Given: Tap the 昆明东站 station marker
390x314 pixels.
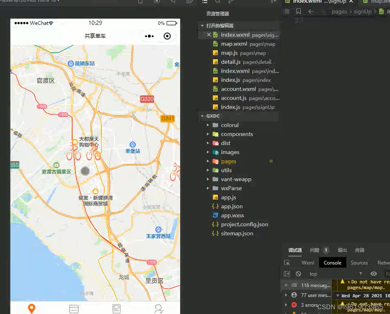Looking at the screenshot, I should (x=71, y=64).
